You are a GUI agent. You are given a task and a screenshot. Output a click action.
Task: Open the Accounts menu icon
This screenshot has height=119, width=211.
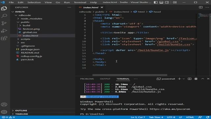[x=4, y=104]
